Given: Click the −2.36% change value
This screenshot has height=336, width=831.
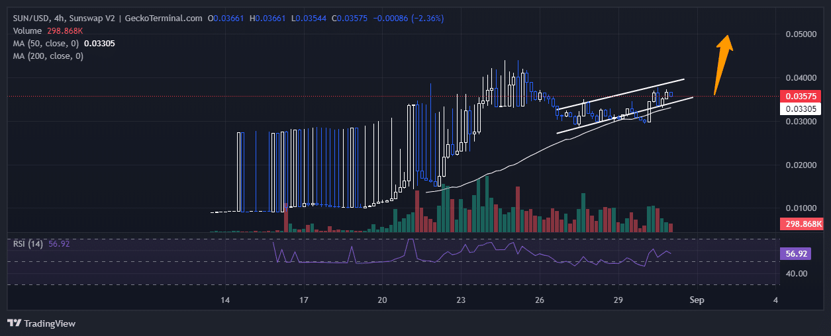Looking at the screenshot, I should click(428, 19).
